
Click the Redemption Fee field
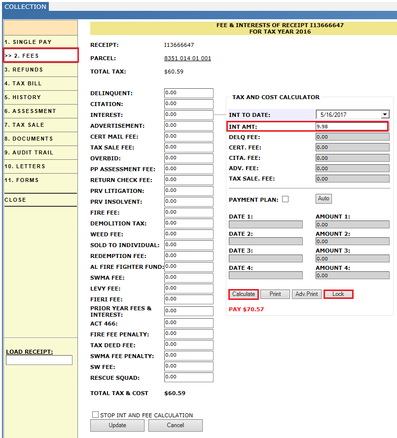point(188,256)
